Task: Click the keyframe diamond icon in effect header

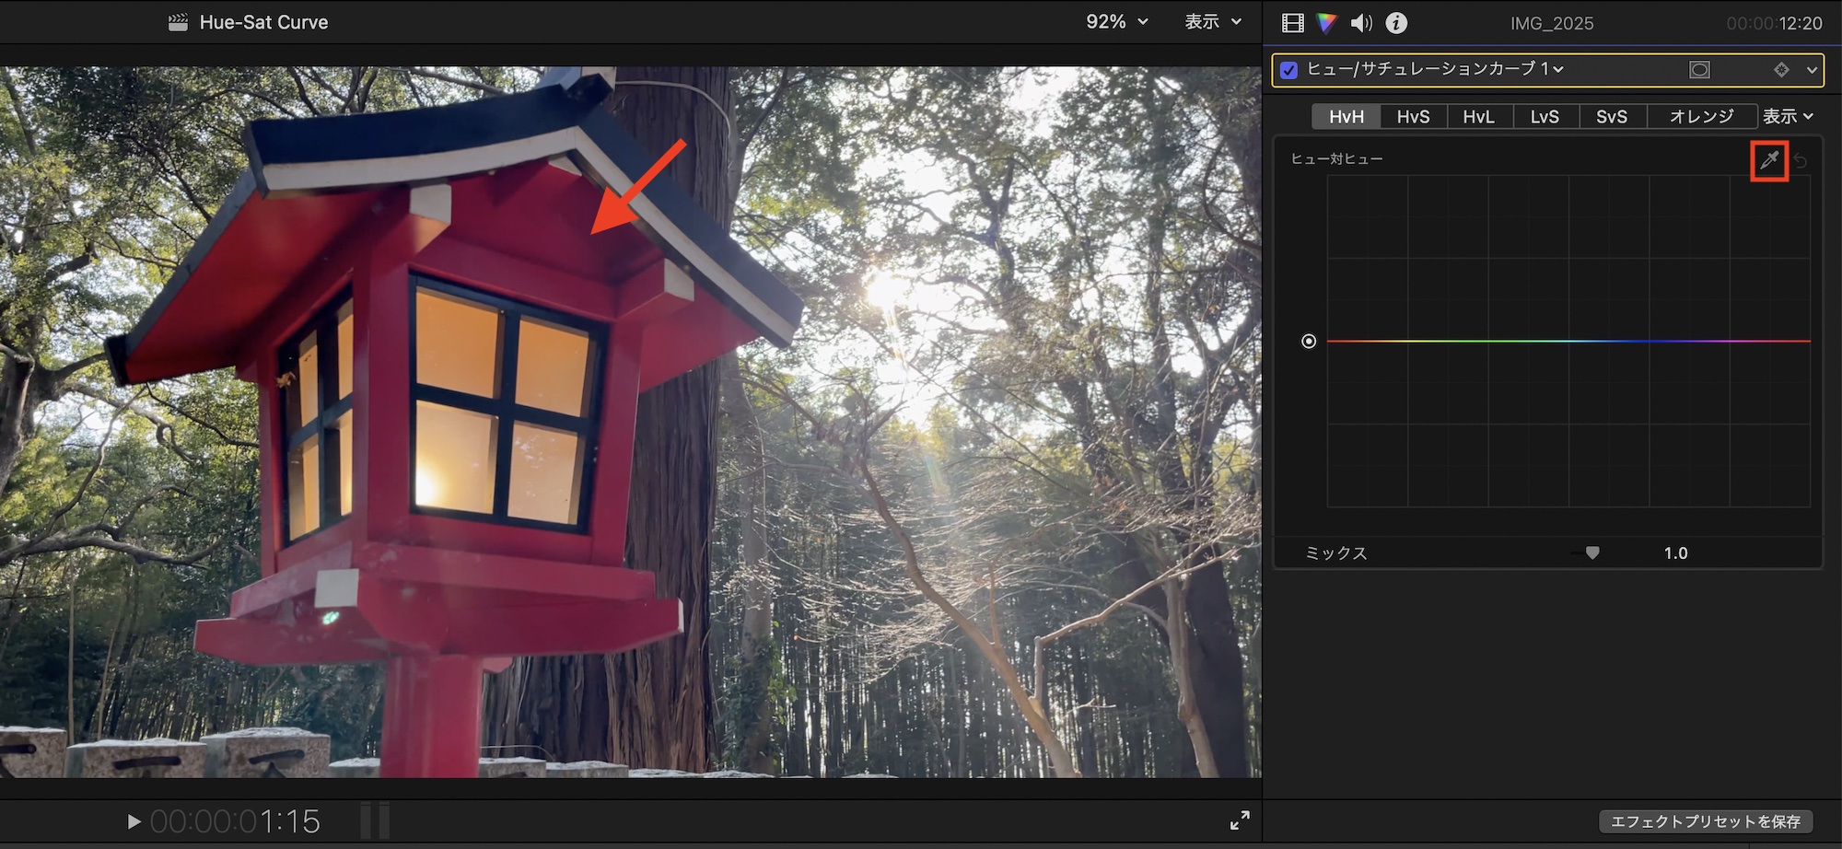Action: (x=1781, y=70)
